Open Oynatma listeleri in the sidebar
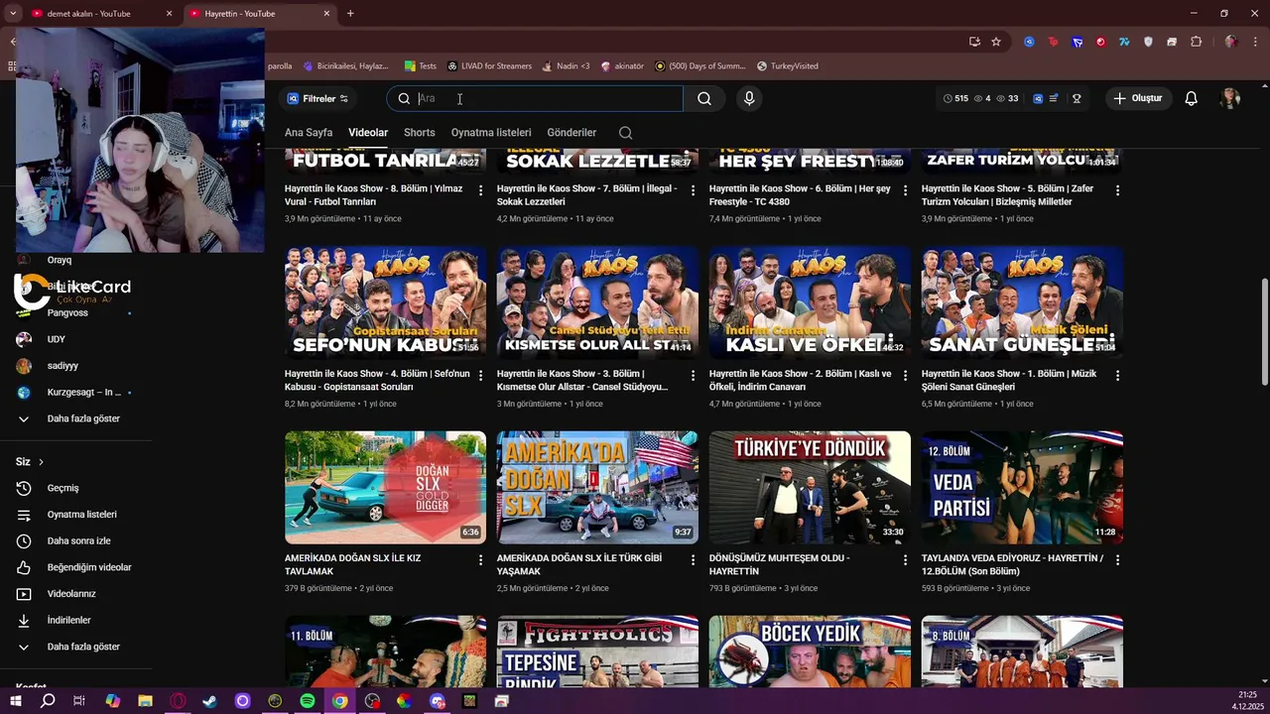The image size is (1270, 714). (x=81, y=515)
